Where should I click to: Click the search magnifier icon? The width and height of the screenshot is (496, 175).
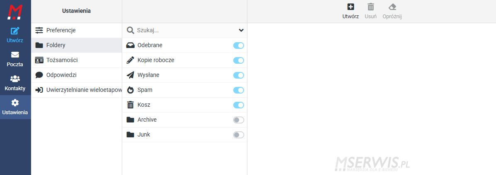131,30
